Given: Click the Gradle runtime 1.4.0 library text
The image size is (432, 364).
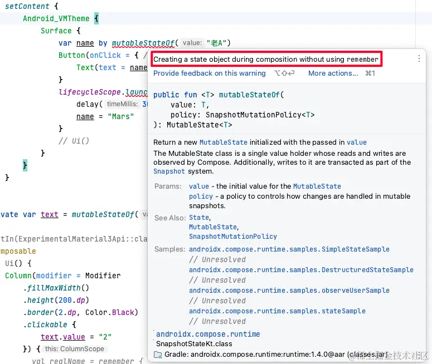Looking at the screenshot, I should pyautogui.click(x=276, y=355).
